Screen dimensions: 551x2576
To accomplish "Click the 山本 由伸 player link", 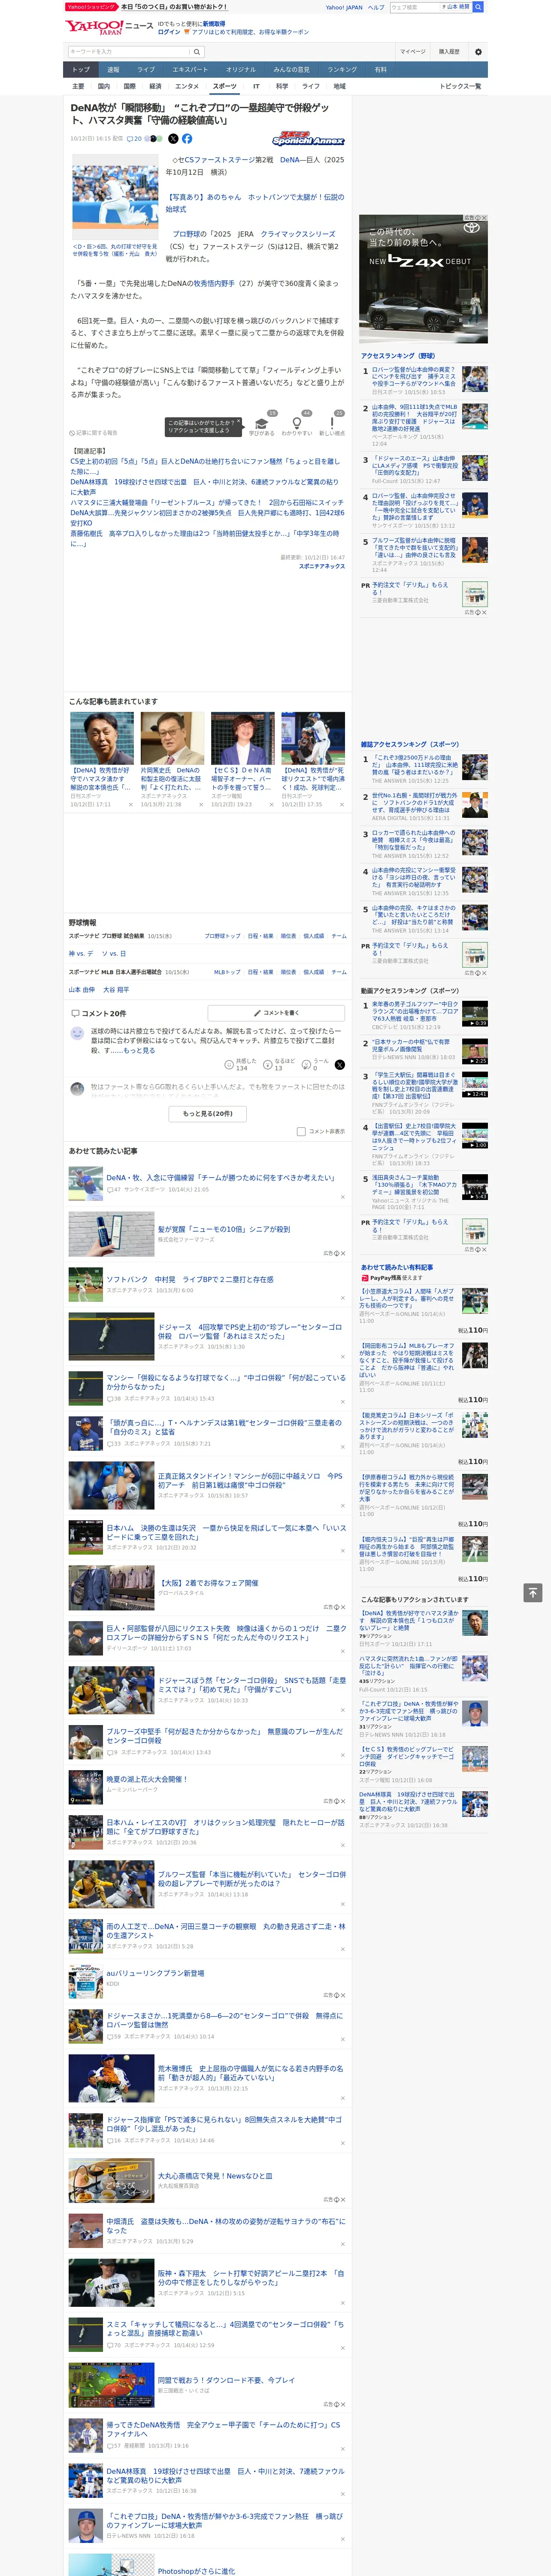I will (x=81, y=990).
